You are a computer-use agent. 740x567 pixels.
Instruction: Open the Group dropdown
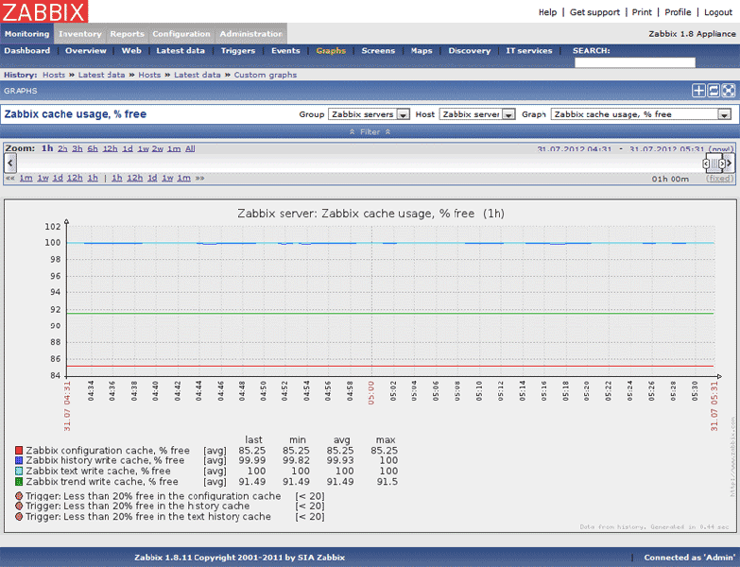(369, 114)
